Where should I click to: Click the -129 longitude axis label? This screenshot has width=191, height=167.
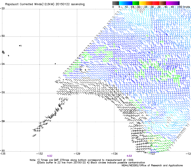pos(77,154)
